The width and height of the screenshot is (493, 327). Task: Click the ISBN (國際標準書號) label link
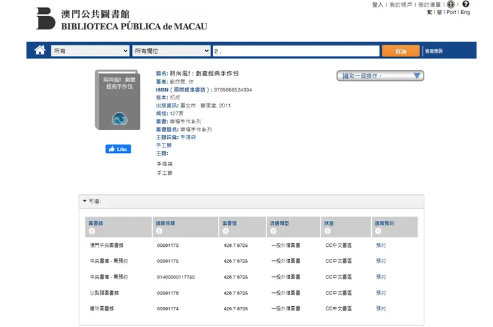pos(183,90)
